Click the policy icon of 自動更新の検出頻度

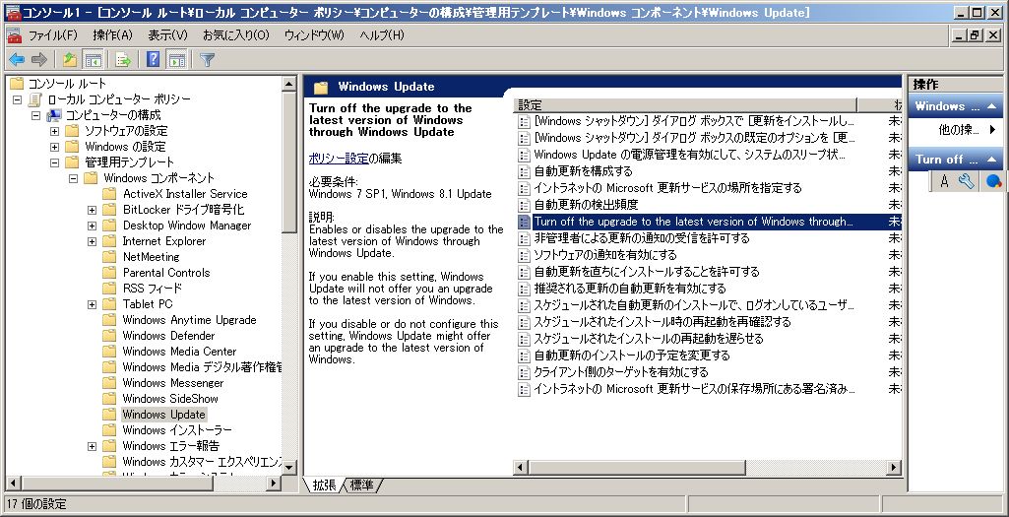(x=525, y=205)
